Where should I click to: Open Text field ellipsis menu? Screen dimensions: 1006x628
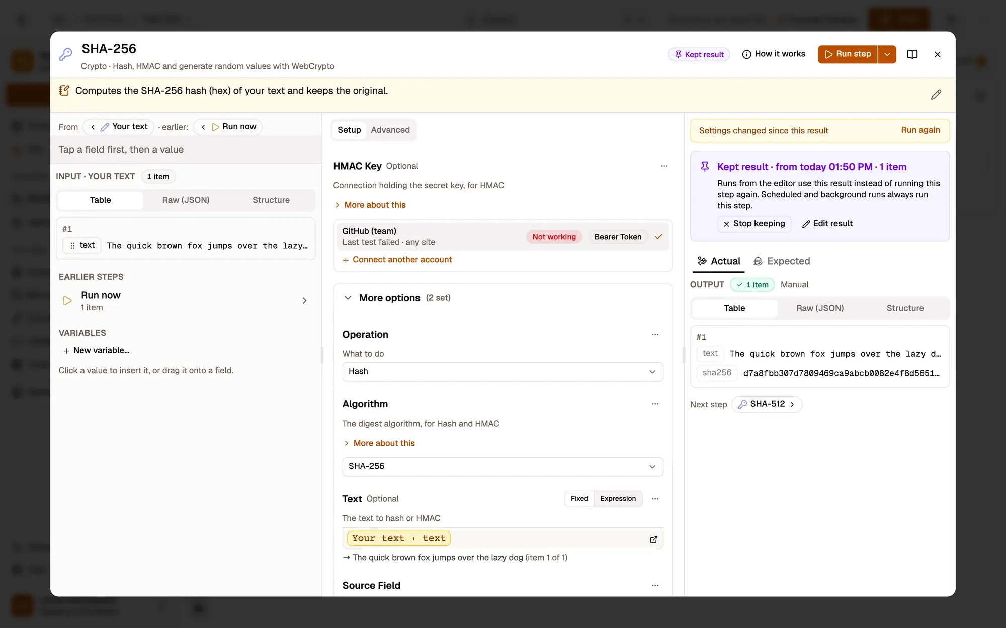tap(655, 499)
